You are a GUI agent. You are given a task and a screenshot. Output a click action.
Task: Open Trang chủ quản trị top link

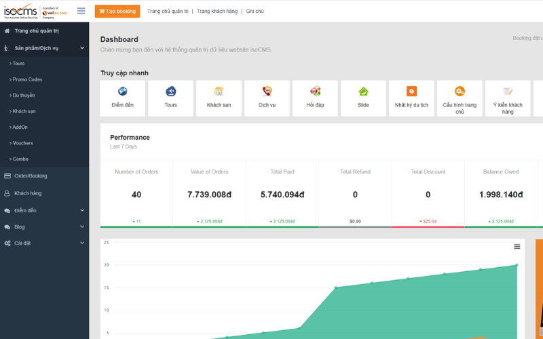(168, 11)
